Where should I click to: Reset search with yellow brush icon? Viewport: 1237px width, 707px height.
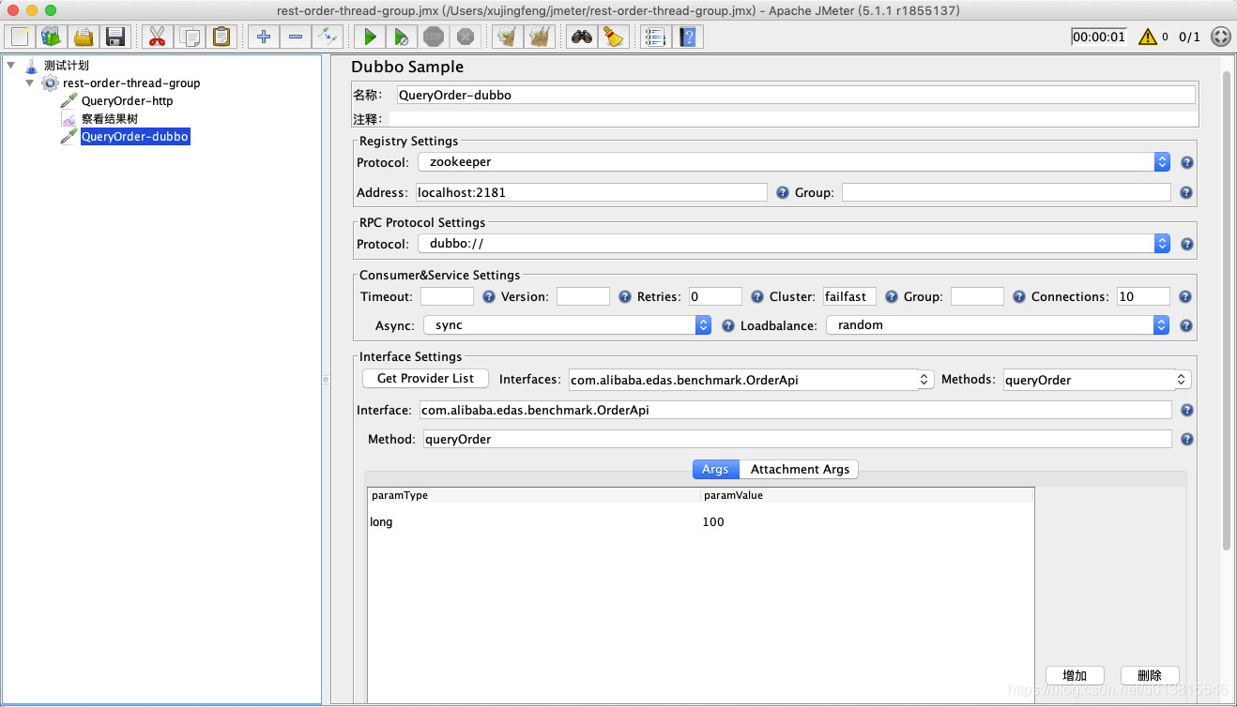(x=614, y=37)
